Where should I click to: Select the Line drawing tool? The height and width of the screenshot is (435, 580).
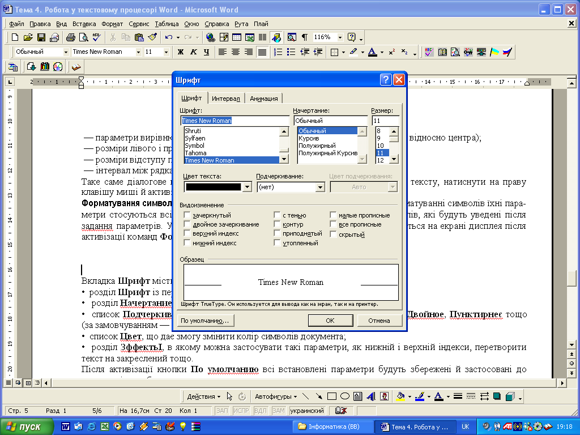(305, 396)
